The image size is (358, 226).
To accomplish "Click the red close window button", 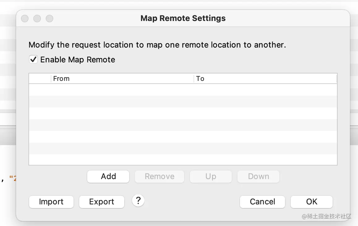I will (x=25, y=19).
